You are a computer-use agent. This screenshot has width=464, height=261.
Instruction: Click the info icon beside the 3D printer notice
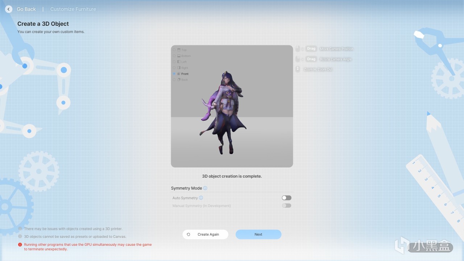20,229
